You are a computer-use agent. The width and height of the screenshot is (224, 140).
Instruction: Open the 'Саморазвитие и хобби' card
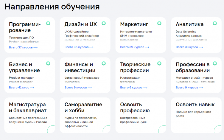(x=85, y=115)
